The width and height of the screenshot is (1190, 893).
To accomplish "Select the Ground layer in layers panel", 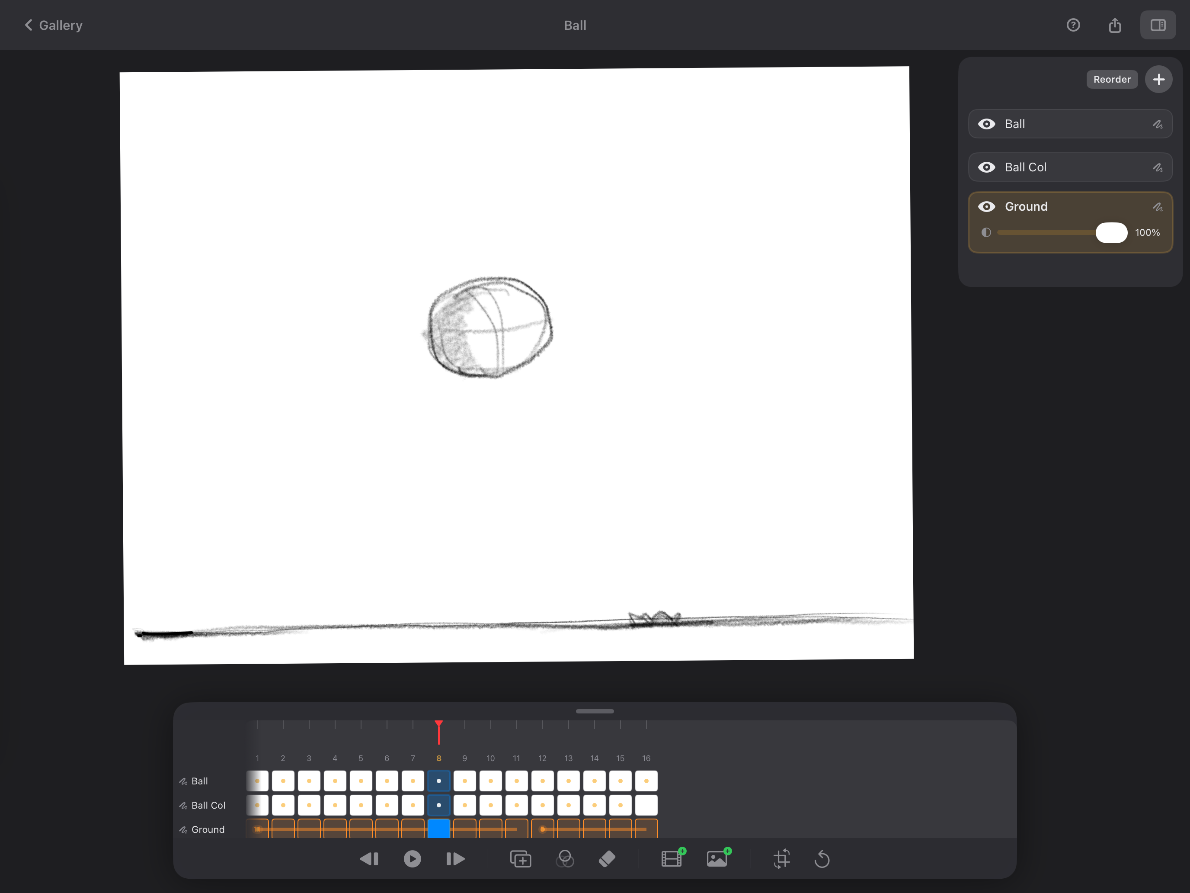I will 1070,222.
